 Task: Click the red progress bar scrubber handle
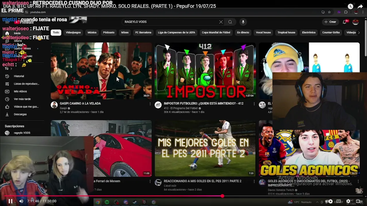(x=222, y=196)
